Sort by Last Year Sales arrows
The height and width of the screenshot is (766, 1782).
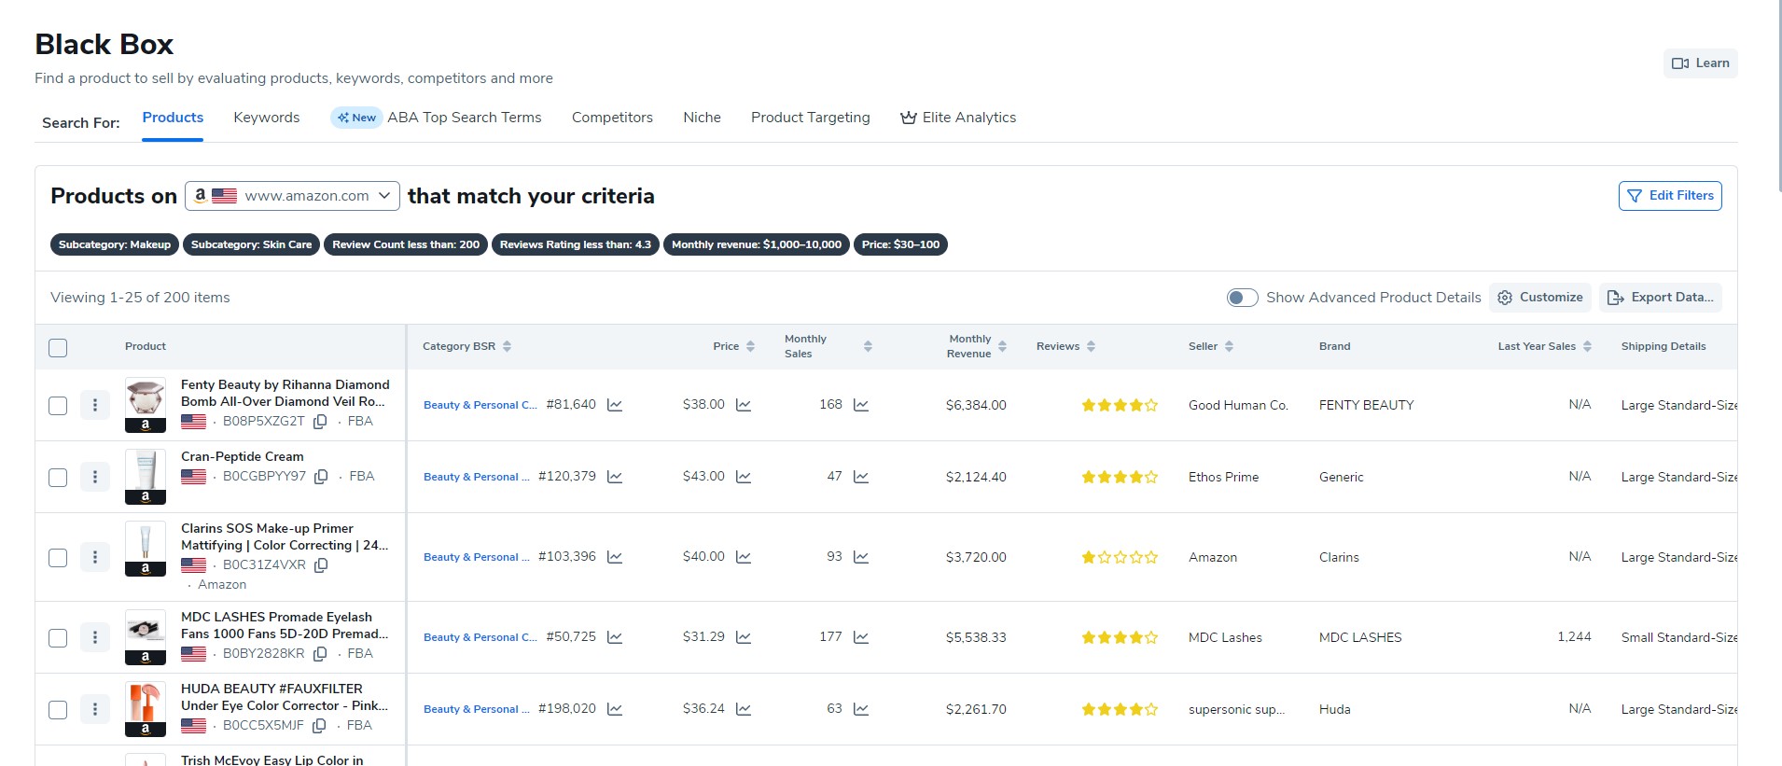point(1587,346)
